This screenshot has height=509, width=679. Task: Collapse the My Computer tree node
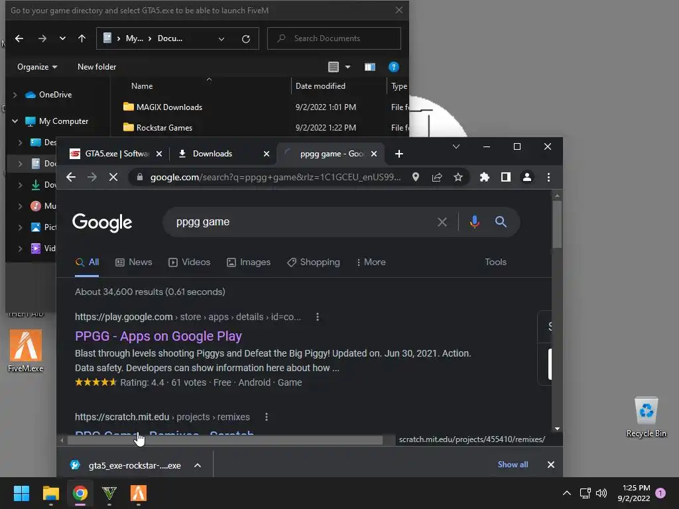point(15,121)
